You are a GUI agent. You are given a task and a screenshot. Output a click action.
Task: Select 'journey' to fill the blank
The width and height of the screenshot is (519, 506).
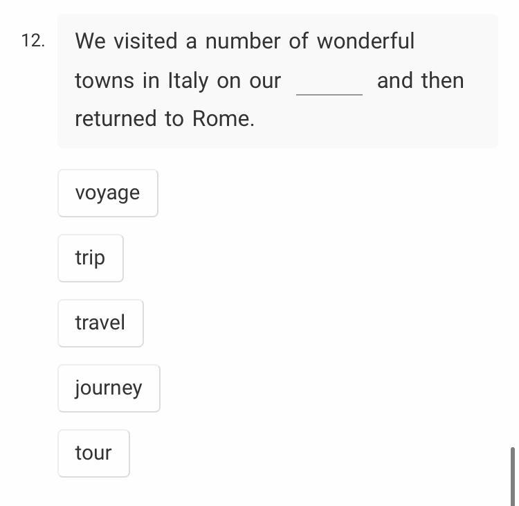click(x=109, y=388)
